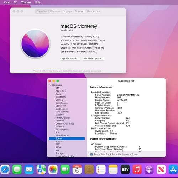This screenshot has height=178, width=178.
Task: Select Memory in Hardware list
Action: 59,127
